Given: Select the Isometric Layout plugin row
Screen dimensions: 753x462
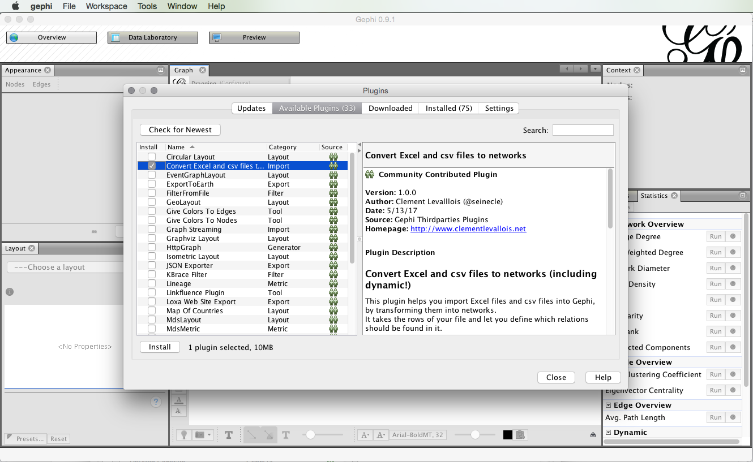Looking at the screenshot, I should click(x=243, y=256).
